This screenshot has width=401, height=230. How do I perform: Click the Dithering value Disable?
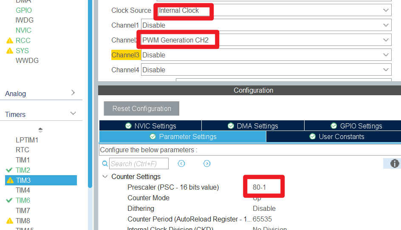[264, 208]
